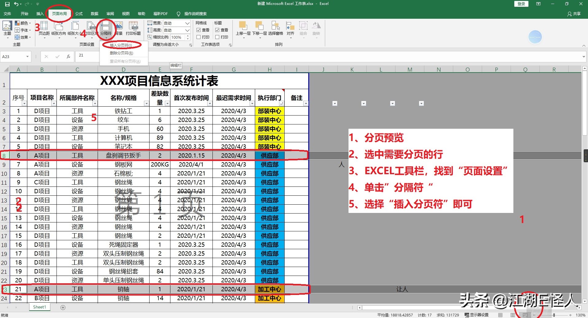Screen dimensions: 588x318
Task: Check 打印 under 网格线 section
Action: click(199, 37)
